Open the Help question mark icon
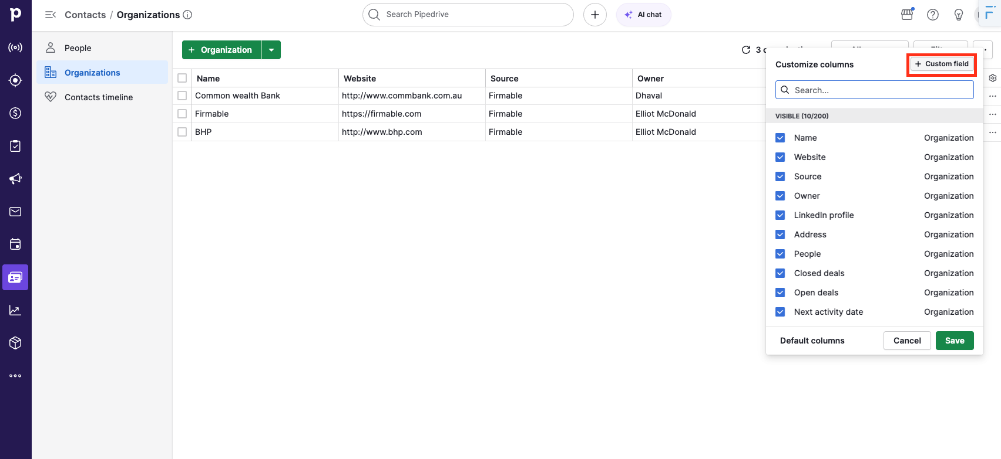1001x459 pixels. (x=933, y=15)
